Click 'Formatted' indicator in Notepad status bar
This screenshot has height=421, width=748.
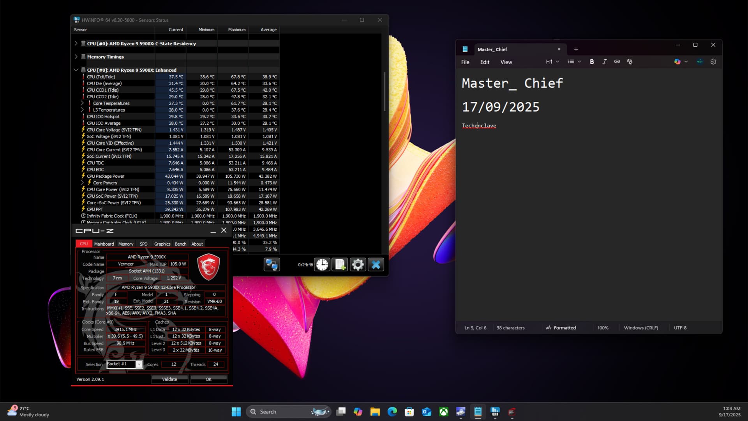[x=561, y=328]
